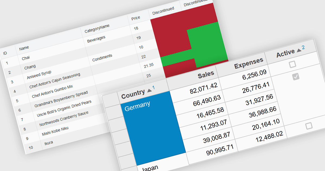Click the Sales column header
This screenshot has width=325, height=171.
click(x=206, y=74)
